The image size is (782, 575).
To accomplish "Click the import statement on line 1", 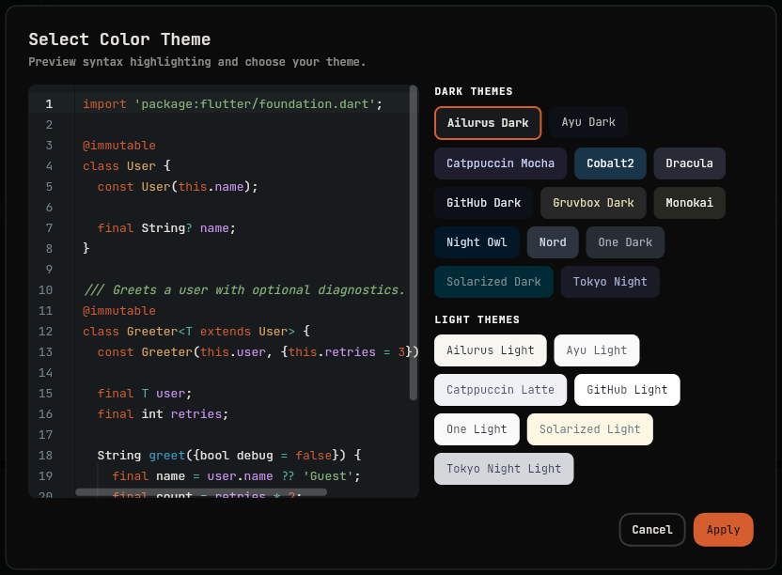I will pos(232,103).
